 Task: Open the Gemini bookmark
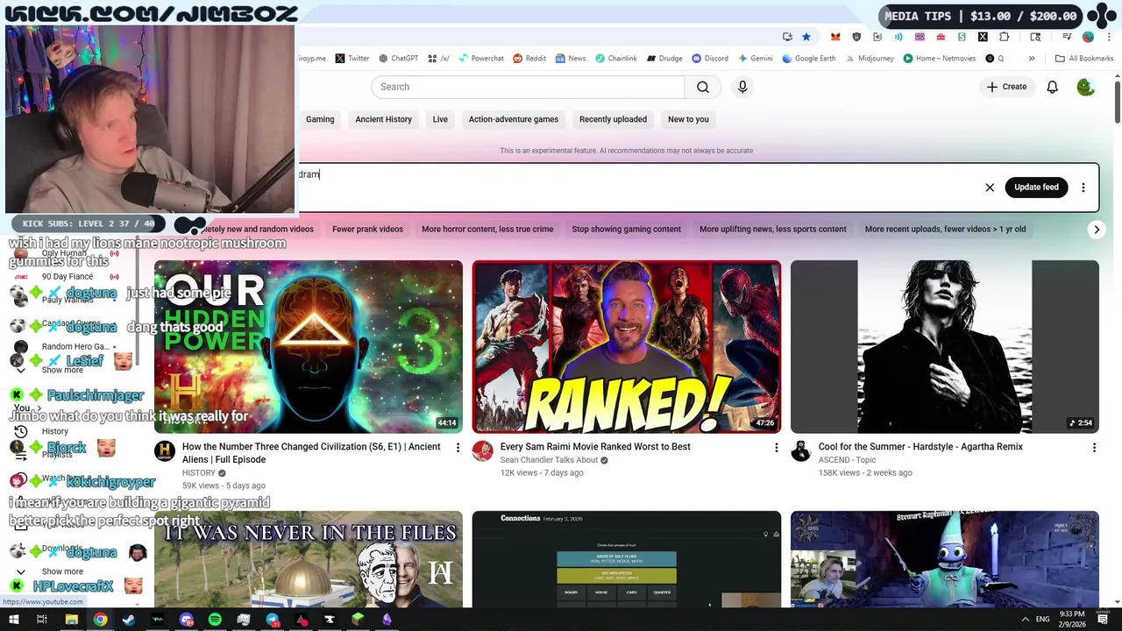tap(756, 59)
